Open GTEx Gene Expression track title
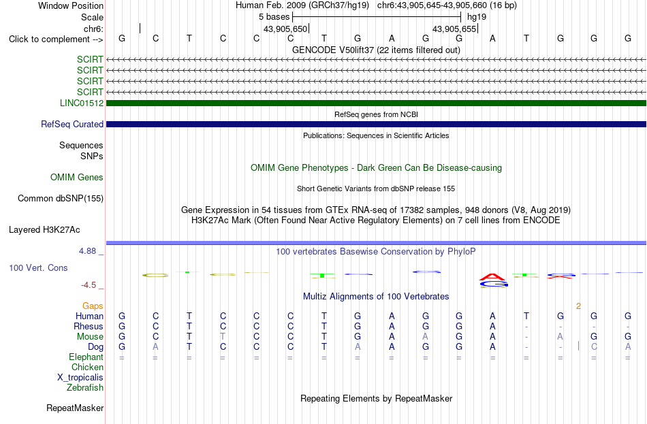Image resolution: width=647 pixels, height=424 pixels. point(376,210)
